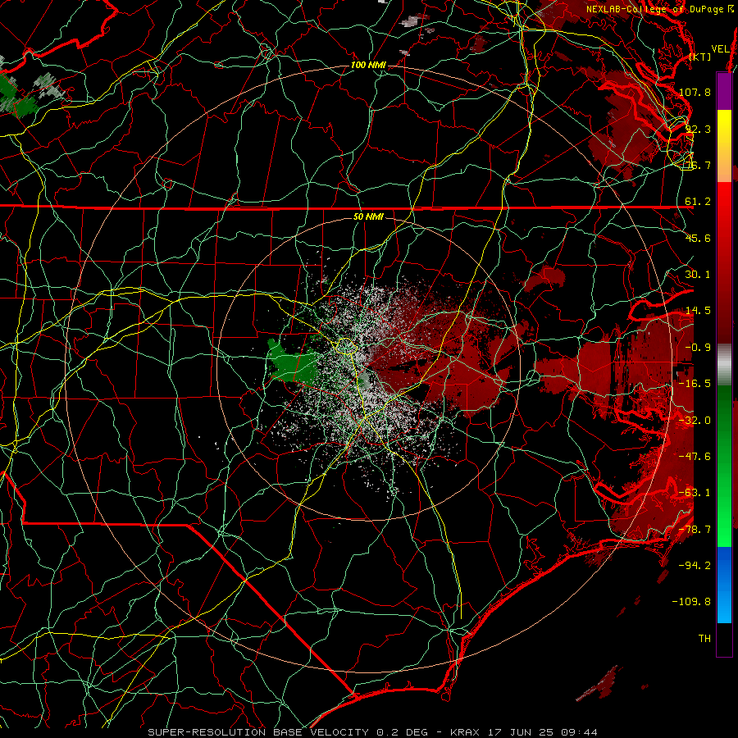Click the 50 NMI range ring label
Image resolution: width=738 pixels, height=738 pixels.
[368, 217]
